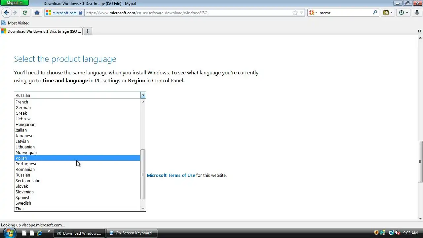Open the Windows Start orb
The height and width of the screenshot is (238, 423).
tap(10, 232)
